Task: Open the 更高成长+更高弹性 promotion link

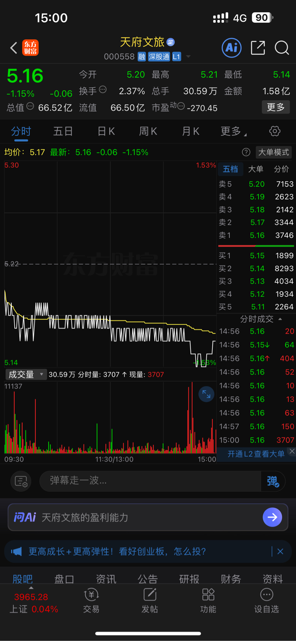Action: tap(118, 552)
